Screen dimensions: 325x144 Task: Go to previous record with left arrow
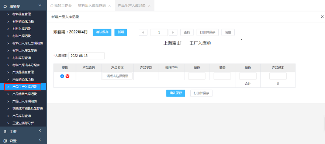[x=143, y=32]
